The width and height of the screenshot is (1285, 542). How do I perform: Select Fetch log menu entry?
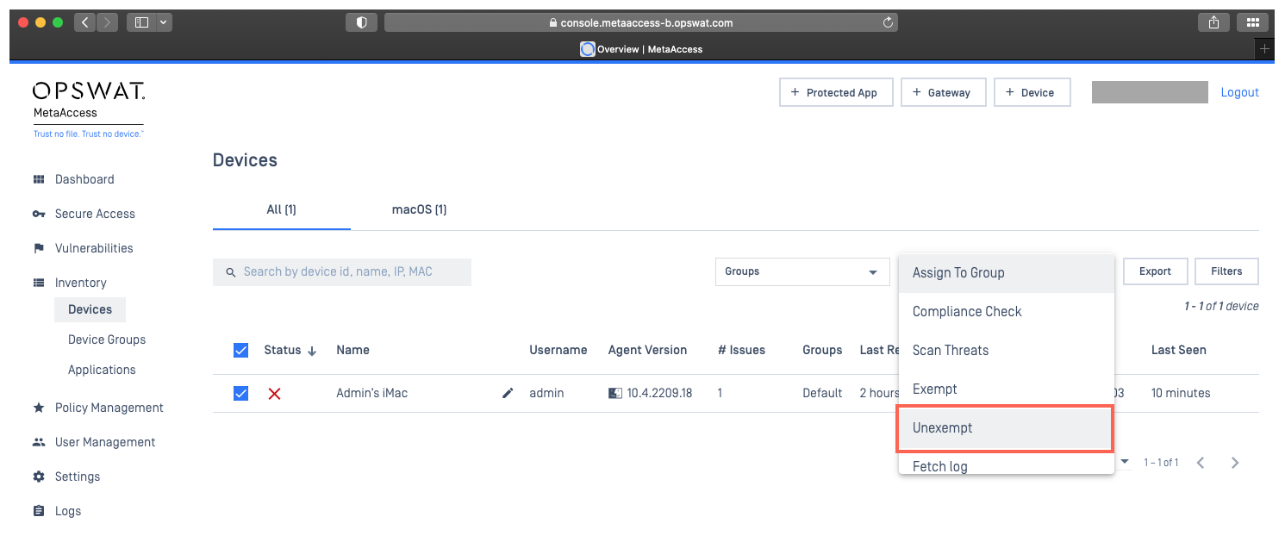pyautogui.click(x=1007, y=464)
